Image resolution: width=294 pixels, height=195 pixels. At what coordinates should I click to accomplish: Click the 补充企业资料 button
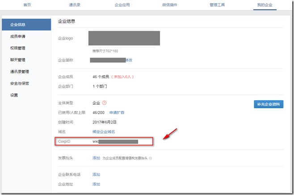pyautogui.click(x=269, y=104)
